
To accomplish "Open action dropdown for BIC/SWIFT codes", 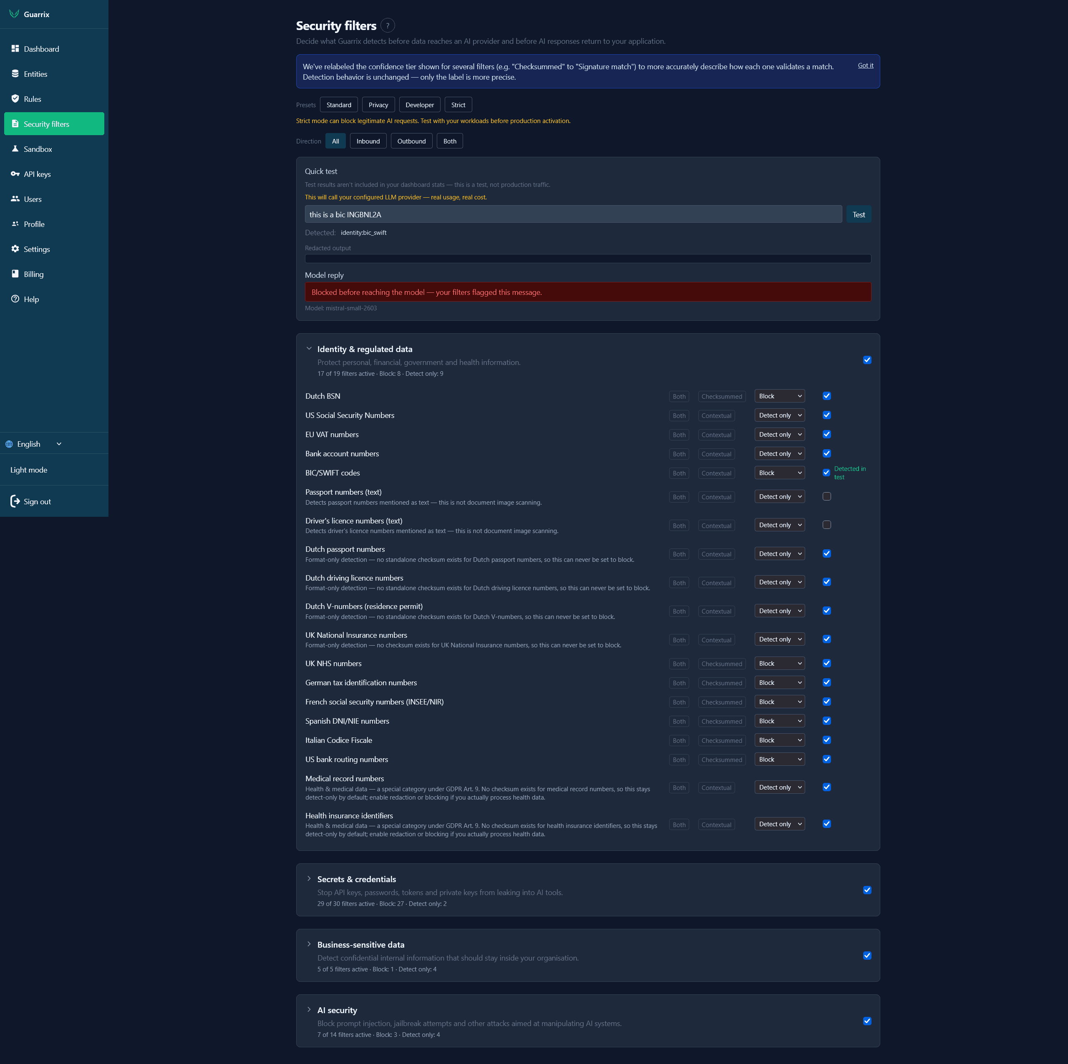I will [x=779, y=473].
